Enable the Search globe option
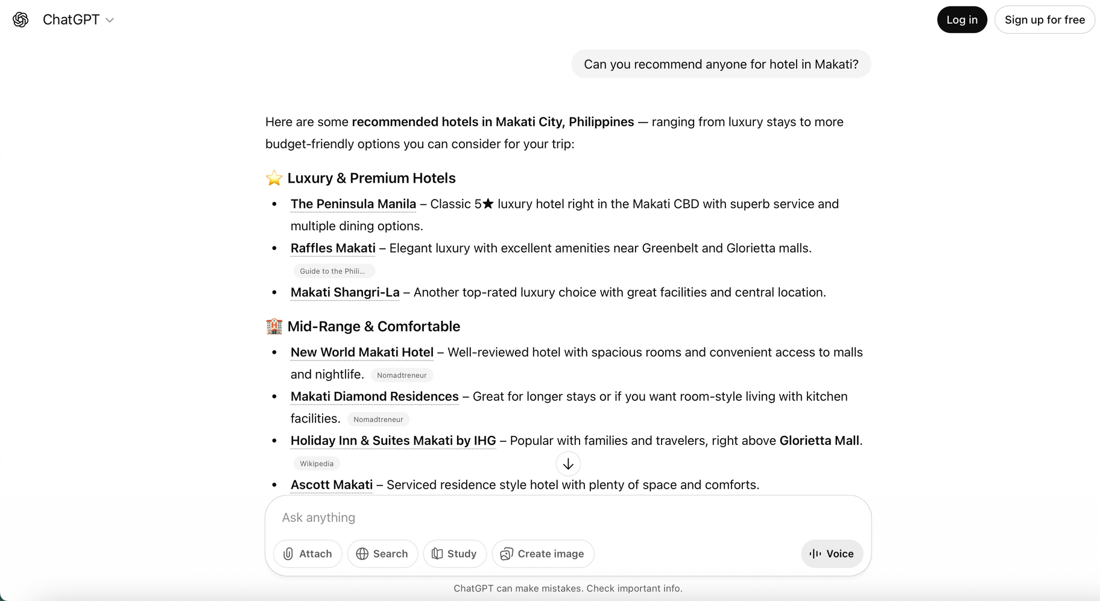This screenshot has height=601, width=1100. click(382, 553)
